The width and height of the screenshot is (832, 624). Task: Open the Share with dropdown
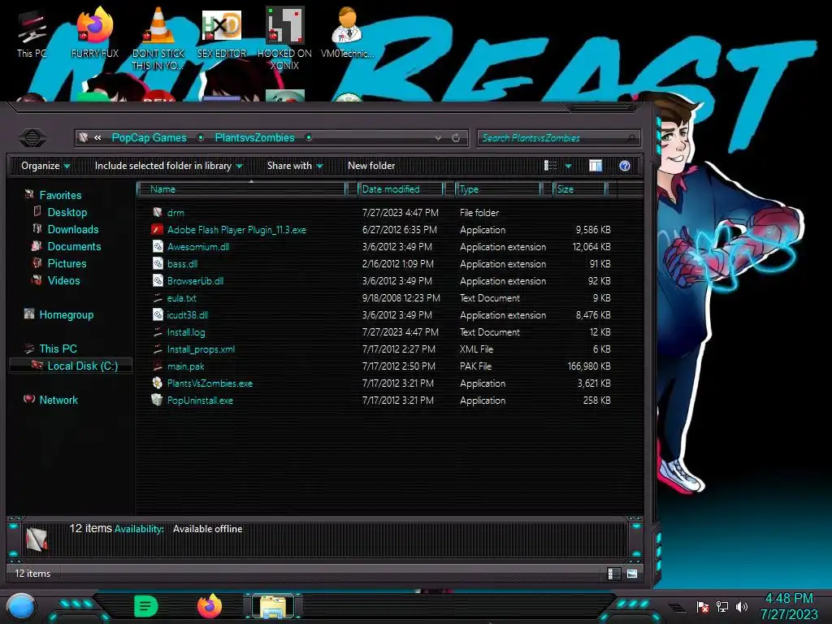click(295, 166)
